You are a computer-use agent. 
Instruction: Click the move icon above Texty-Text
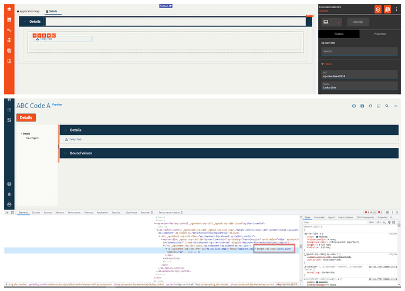click(49, 35)
